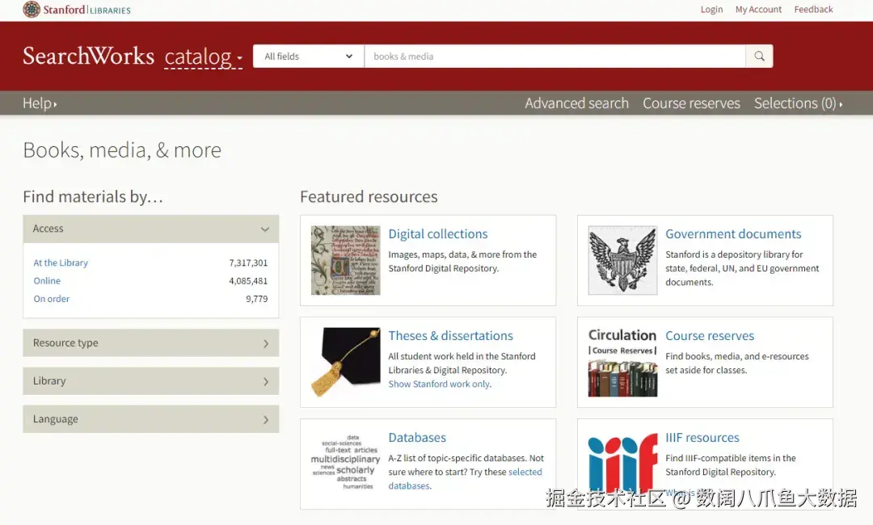Click the Stanford Libraries seal logo
Screen dimensions: 873x525
32,10
